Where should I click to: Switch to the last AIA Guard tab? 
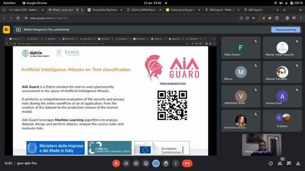click(x=261, y=10)
